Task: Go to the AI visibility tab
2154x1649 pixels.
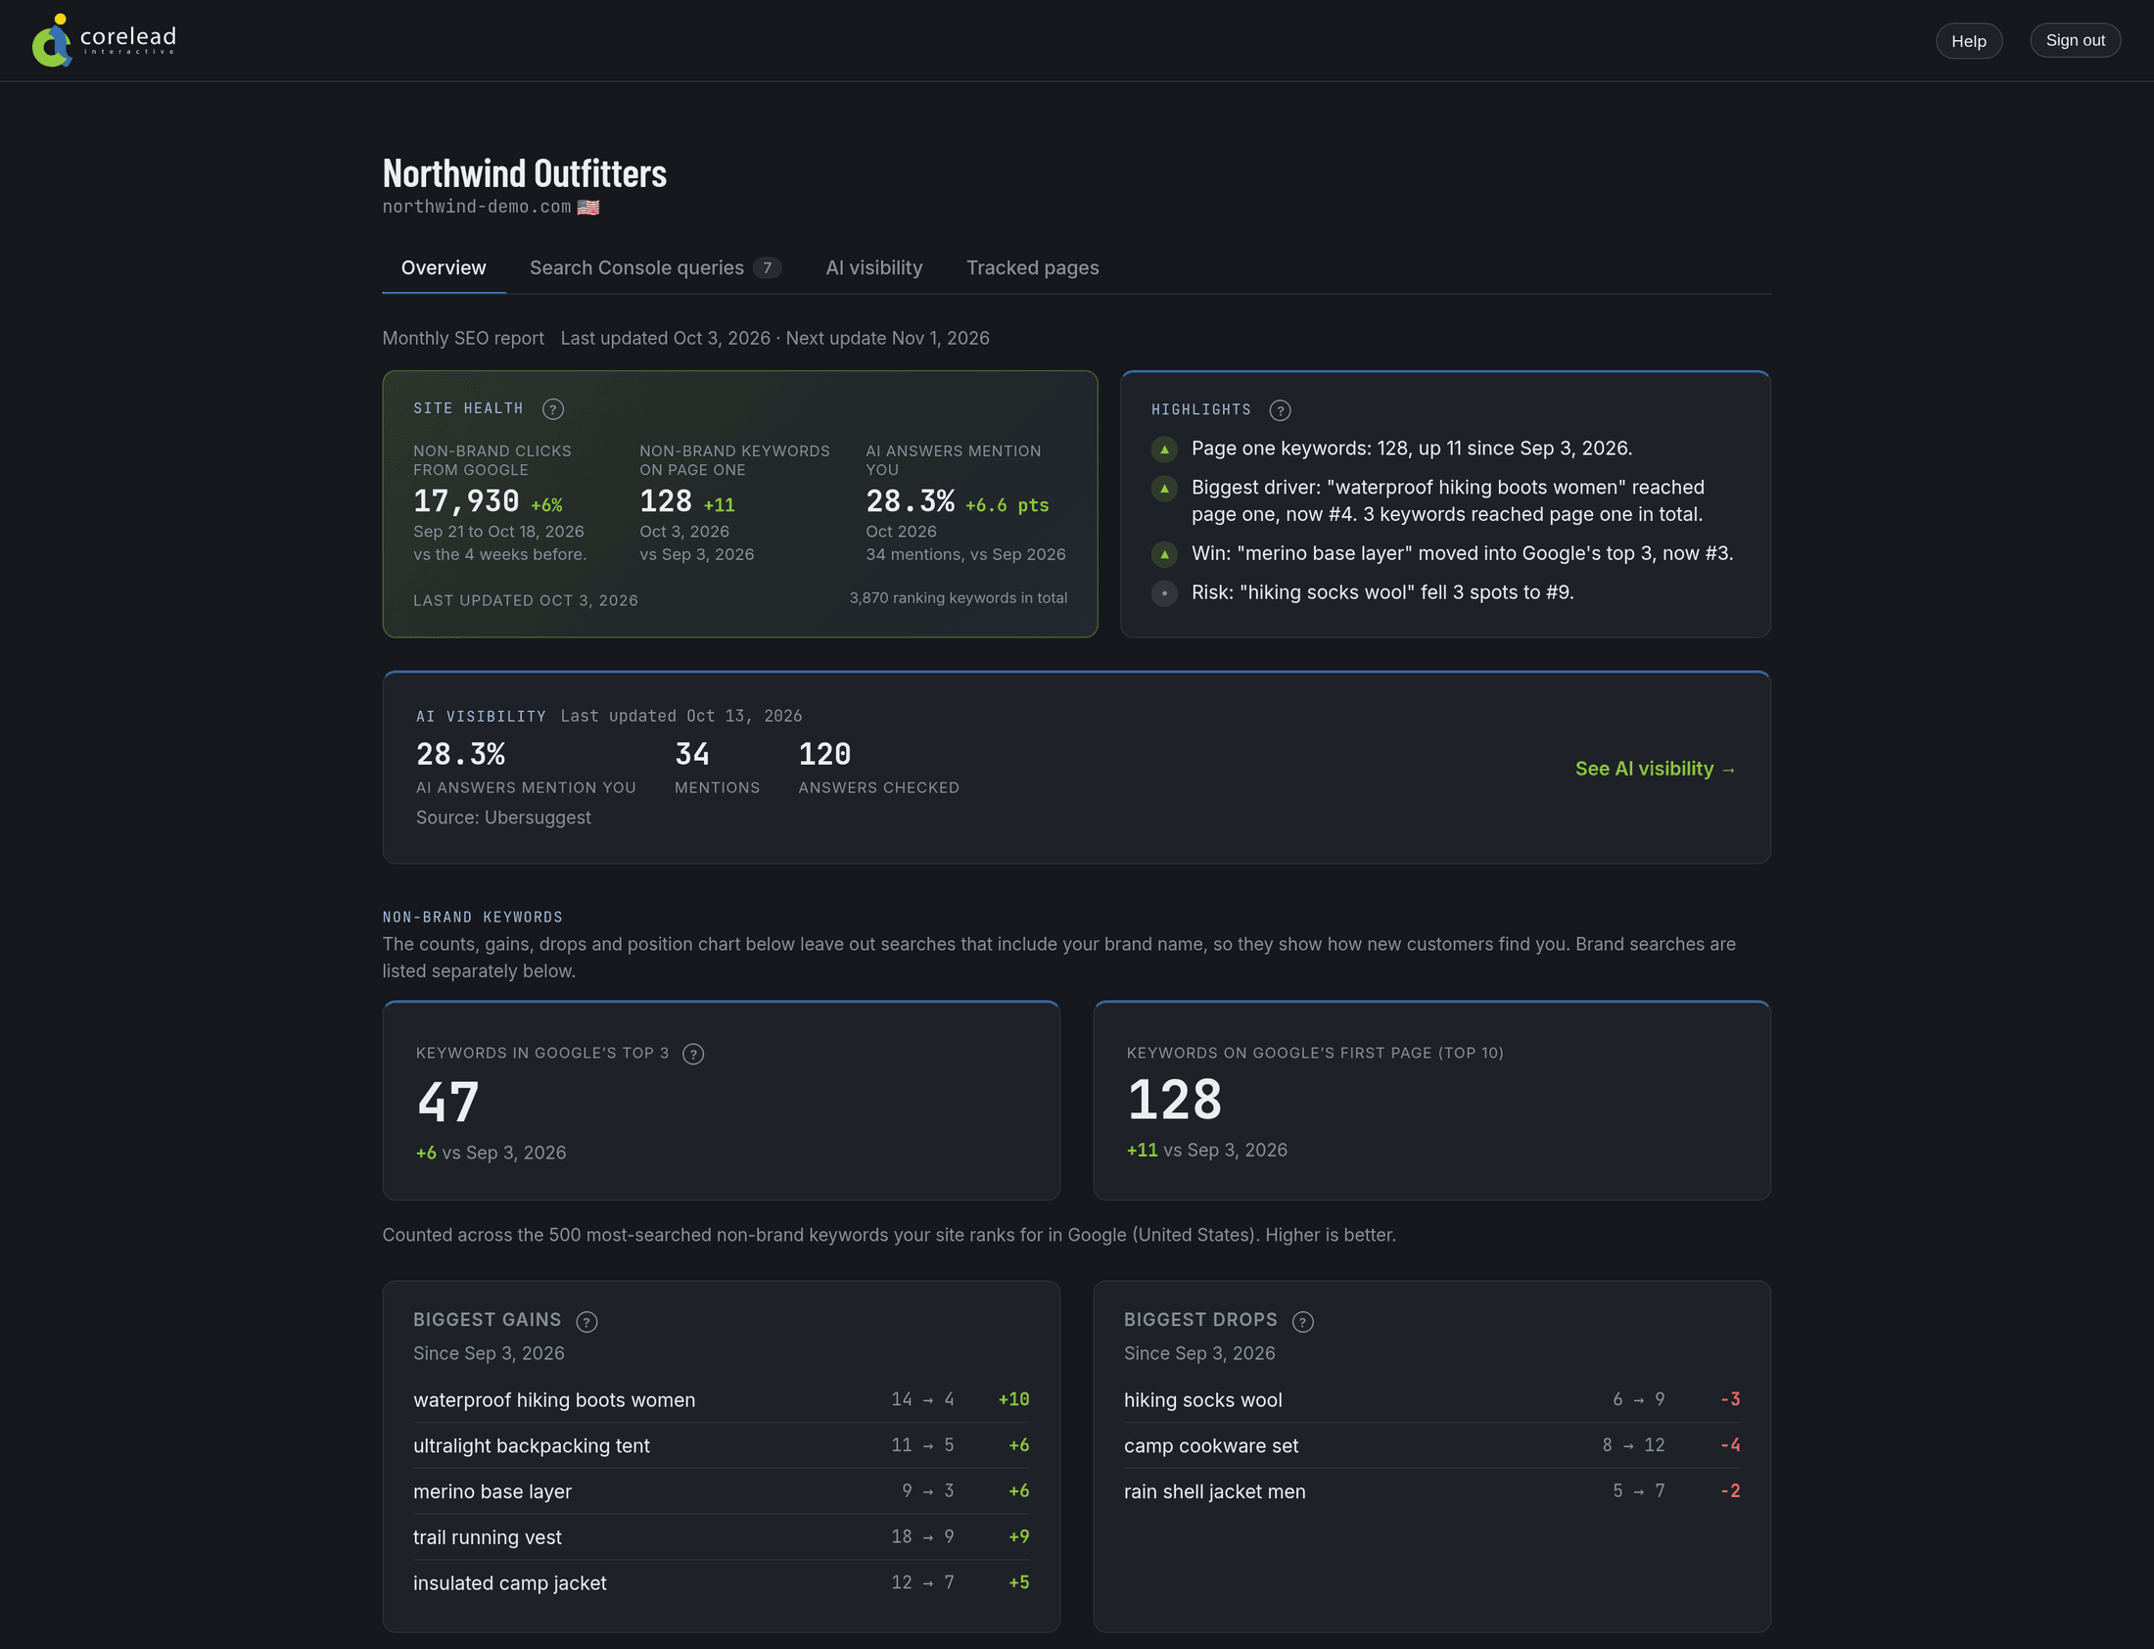Action: tap(874, 268)
